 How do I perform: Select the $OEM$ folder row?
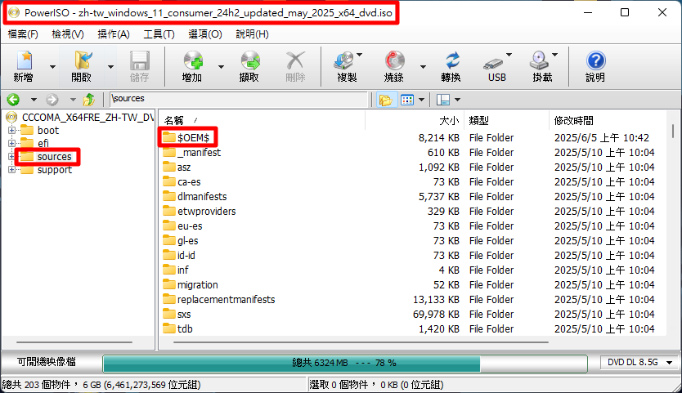click(x=412, y=138)
